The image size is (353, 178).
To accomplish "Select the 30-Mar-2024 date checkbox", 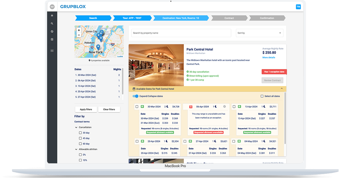I will (x=137, y=107).
